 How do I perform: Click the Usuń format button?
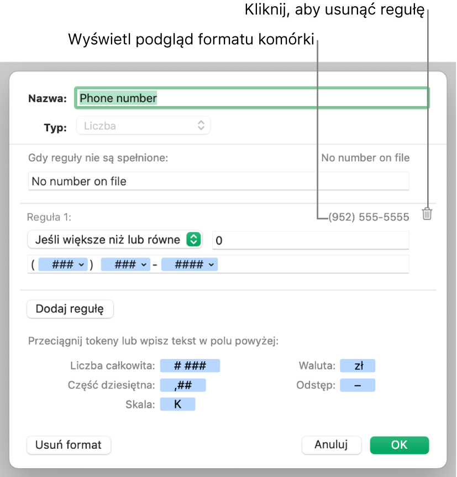69,445
